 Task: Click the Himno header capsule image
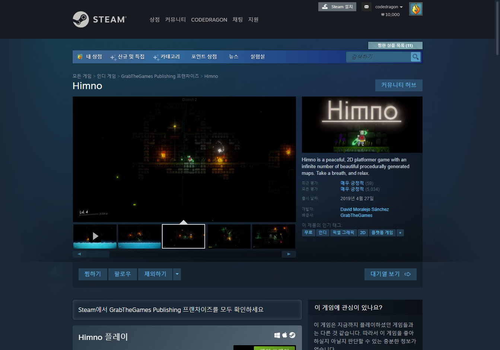coord(362,124)
